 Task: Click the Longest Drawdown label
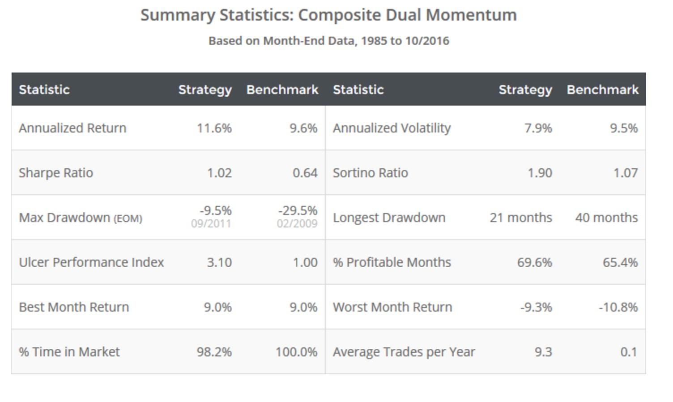389,218
